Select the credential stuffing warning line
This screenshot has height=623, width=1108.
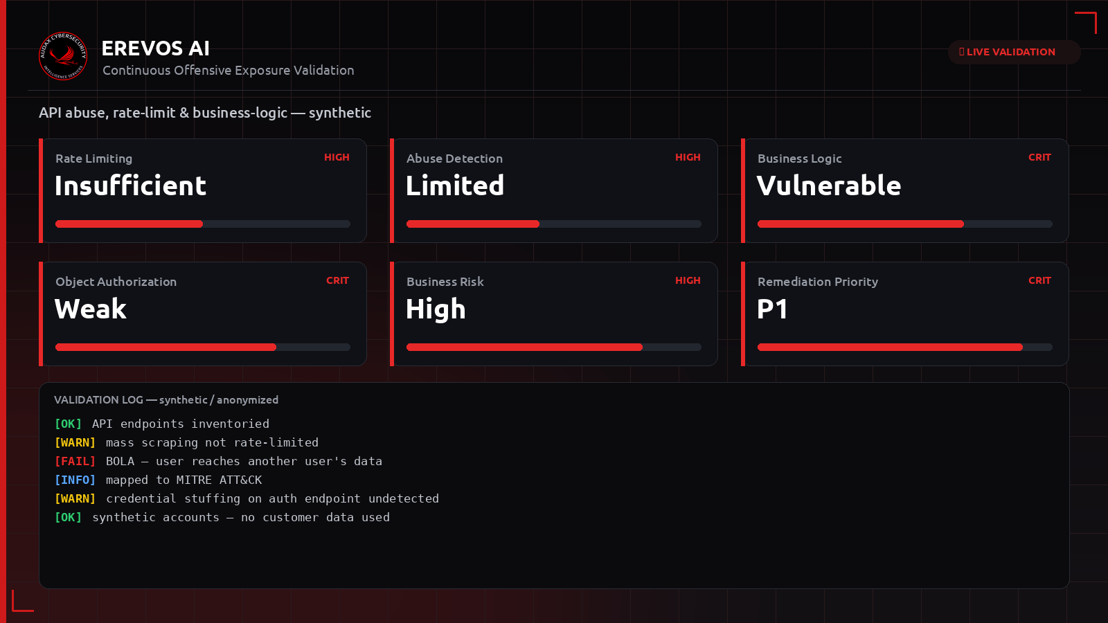point(247,498)
